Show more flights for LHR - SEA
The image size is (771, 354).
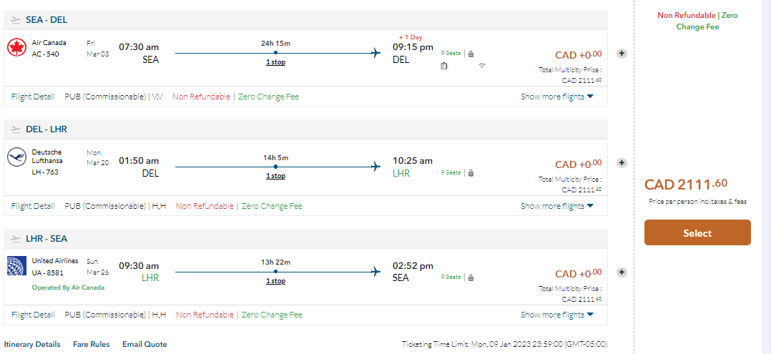point(556,315)
